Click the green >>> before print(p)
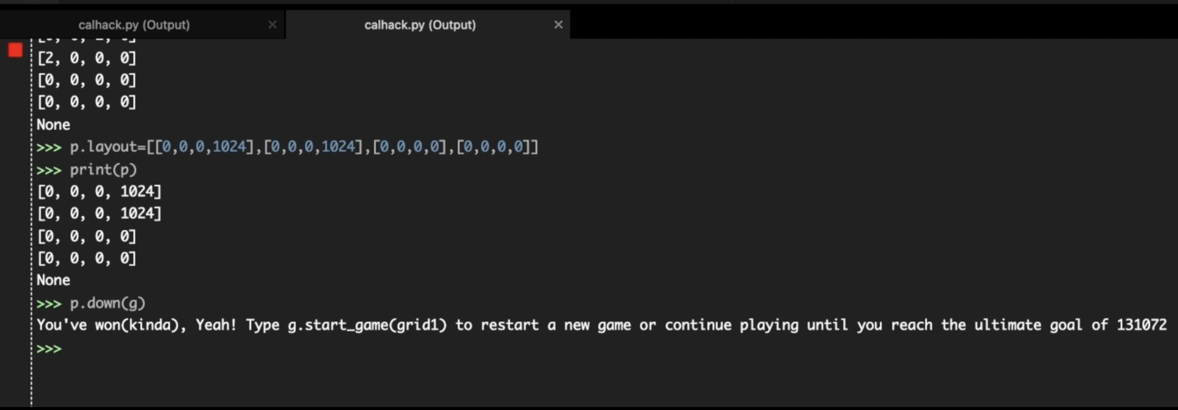Image resolution: width=1178 pixels, height=410 pixels. [x=49, y=171]
